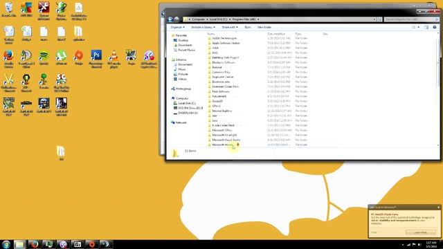This screenshot has height=249, width=443.
Task: Open the uTorrent desktop shortcut
Action: [61, 57]
